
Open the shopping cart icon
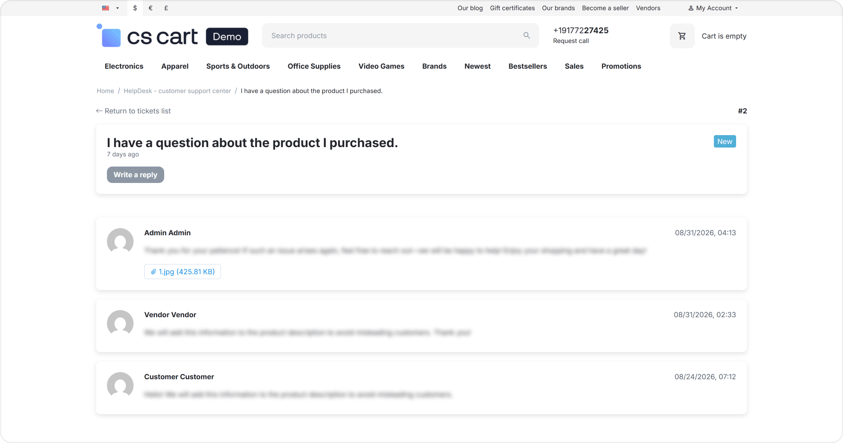click(x=682, y=36)
